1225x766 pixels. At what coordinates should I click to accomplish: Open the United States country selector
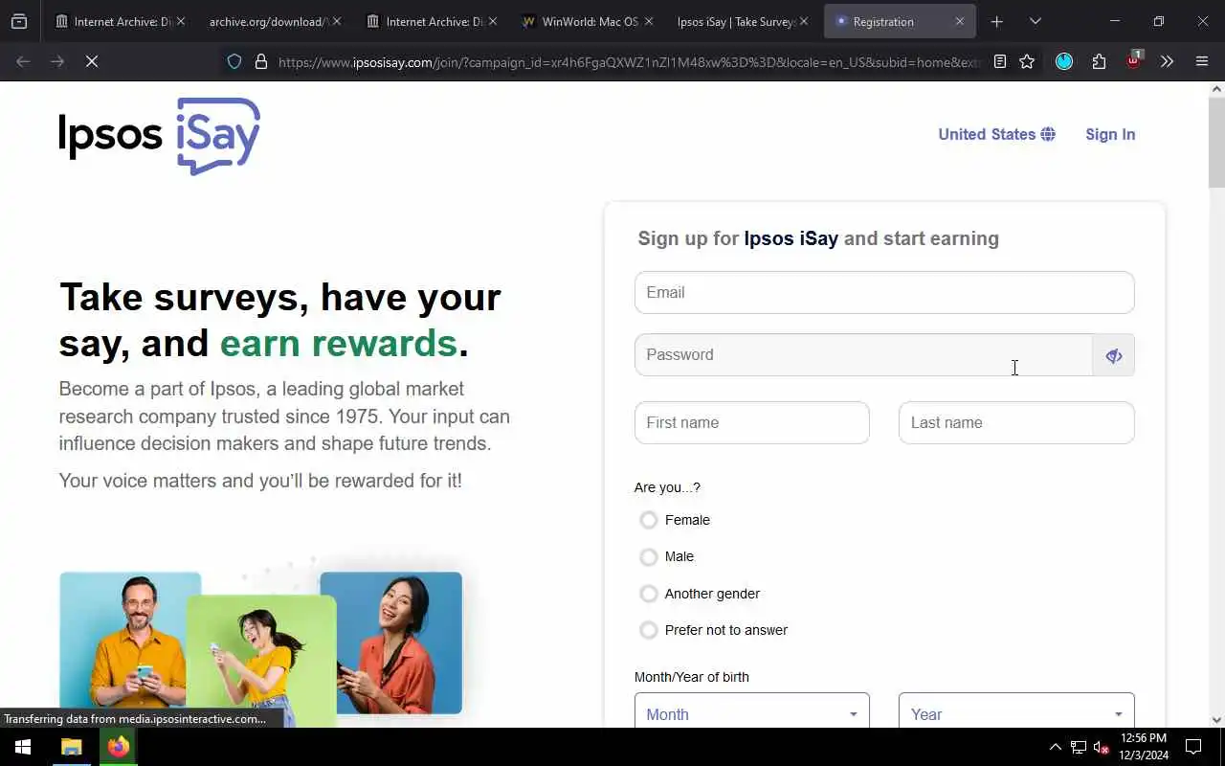(996, 134)
